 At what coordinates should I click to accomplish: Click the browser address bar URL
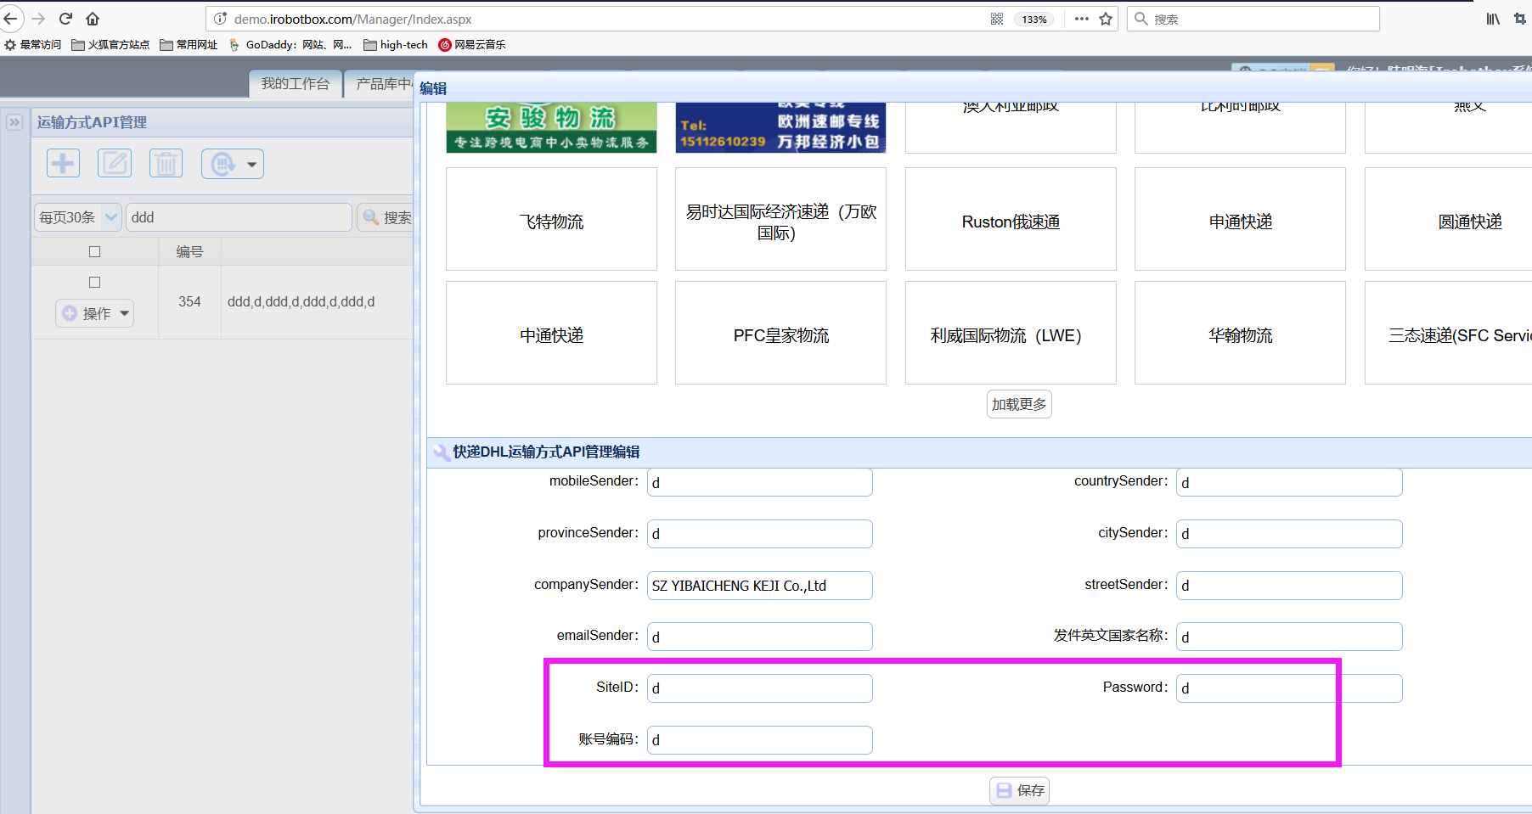coord(352,19)
